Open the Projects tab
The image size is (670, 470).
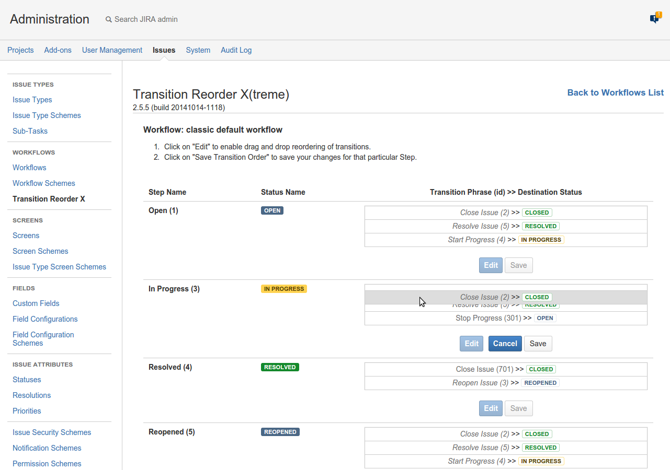tap(20, 50)
